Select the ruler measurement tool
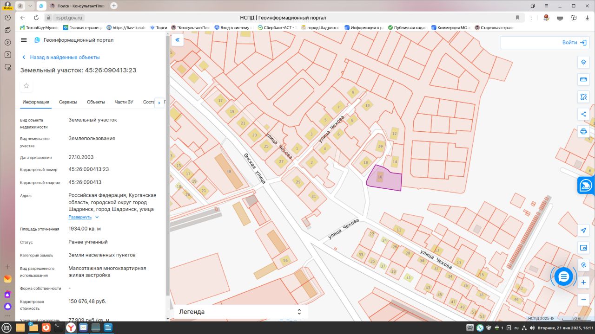The height and width of the screenshot is (334, 595). (583, 80)
